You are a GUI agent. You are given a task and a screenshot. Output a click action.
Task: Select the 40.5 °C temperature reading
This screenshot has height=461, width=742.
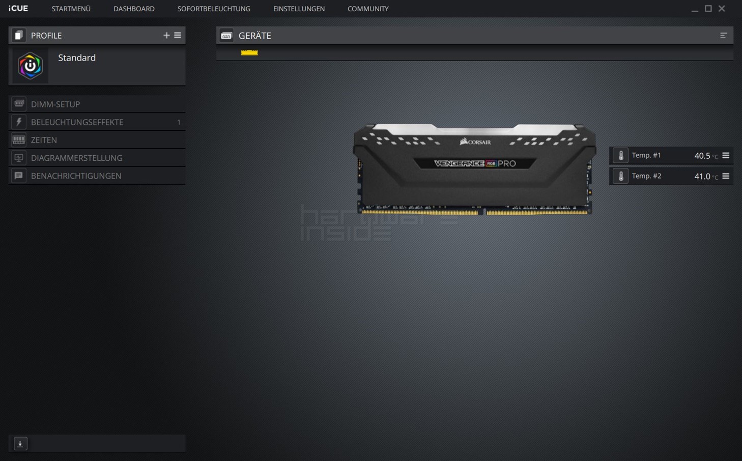(x=706, y=156)
